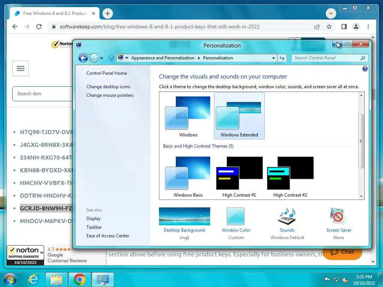Click the Forward arrow in Personalization window
383x287 pixels.
pyautogui.click(x=94, y=58)
